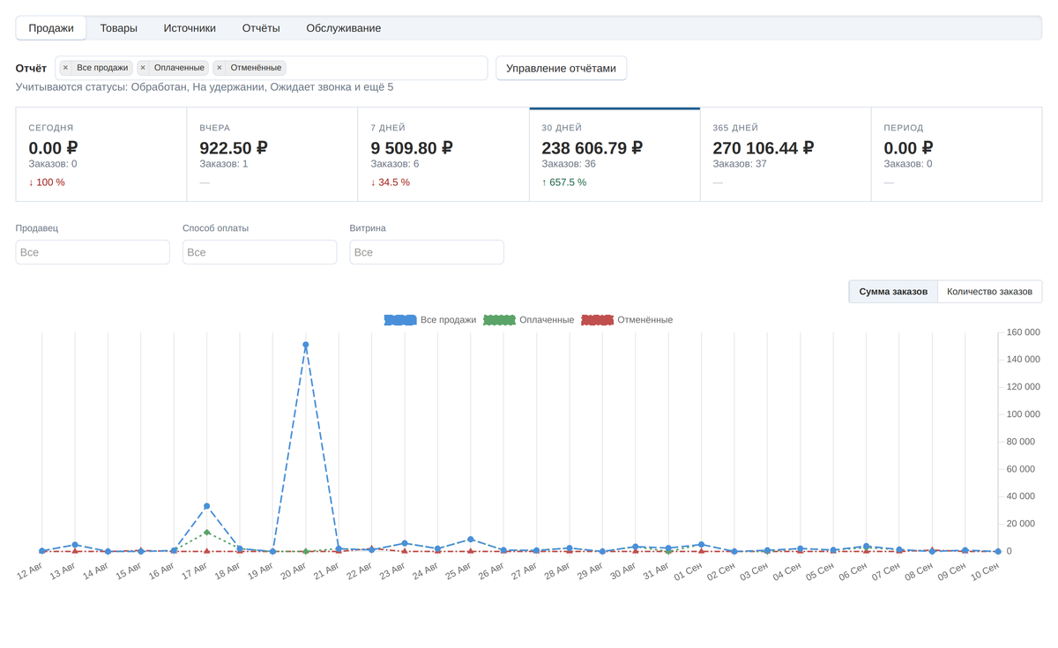Click the green Оплаченные point on 17 Авг
This screenshot has width=1058, height=648.
point(207,533)
